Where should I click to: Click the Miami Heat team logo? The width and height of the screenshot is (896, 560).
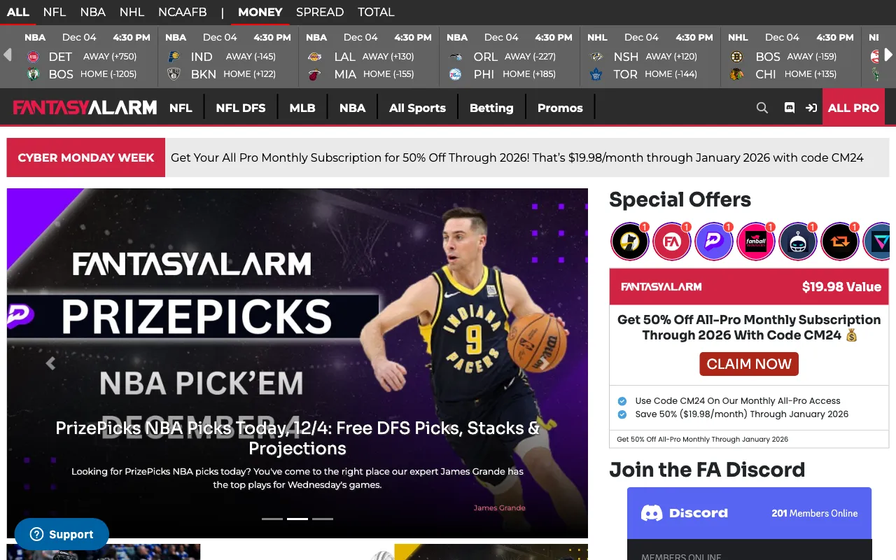[314, 74]
